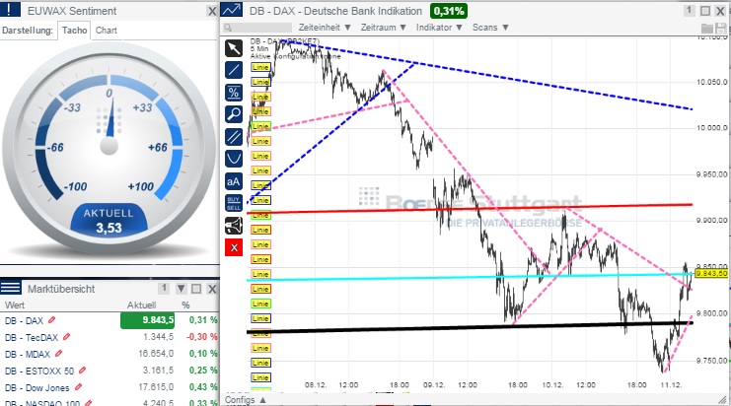The width and height of the screenshot is (731, 406).
Task: Click the search magnifier icon in chart toolbar
Action: 228,28
